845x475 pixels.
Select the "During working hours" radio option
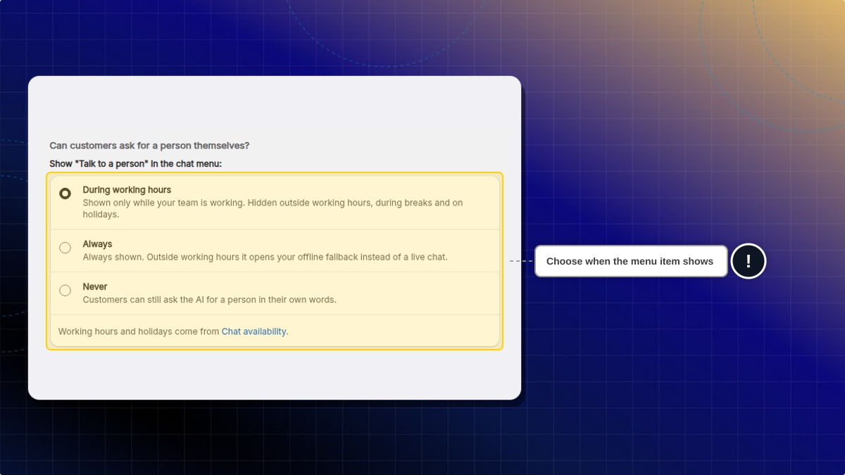click(65, 193)
